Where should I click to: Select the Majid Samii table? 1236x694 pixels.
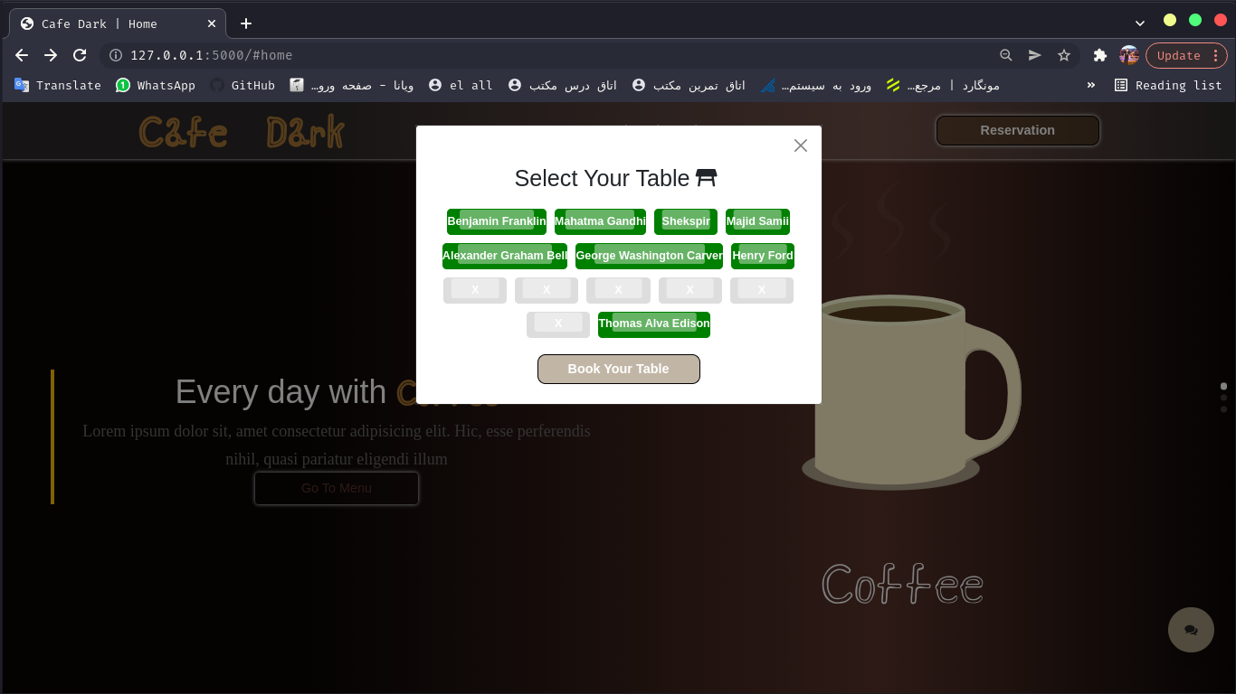[757, 221]
